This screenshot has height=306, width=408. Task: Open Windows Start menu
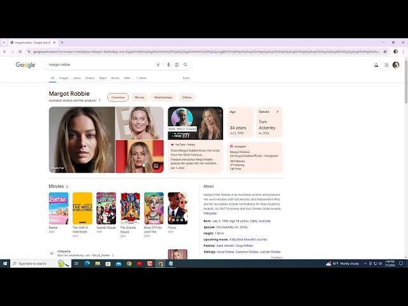tap(4, 263)
